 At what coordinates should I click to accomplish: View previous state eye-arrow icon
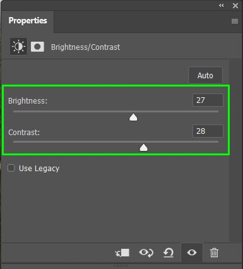click(146, 253)
